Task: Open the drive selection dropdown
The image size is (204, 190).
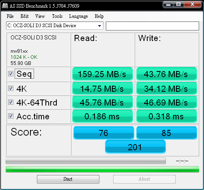Action: click(x=55, y=26)
